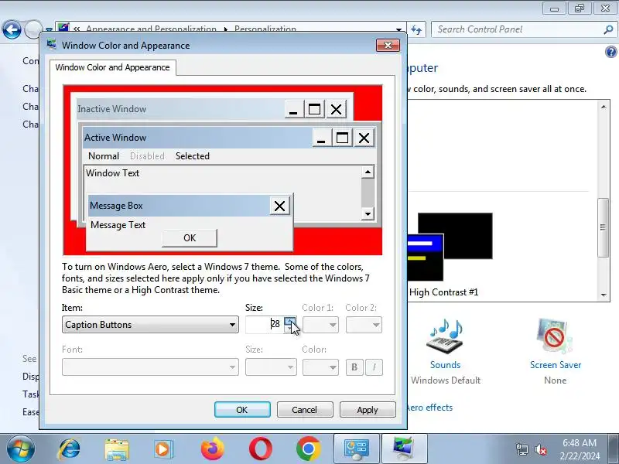Click the network tray icon

pyautogui.click(x=522, y=449)
